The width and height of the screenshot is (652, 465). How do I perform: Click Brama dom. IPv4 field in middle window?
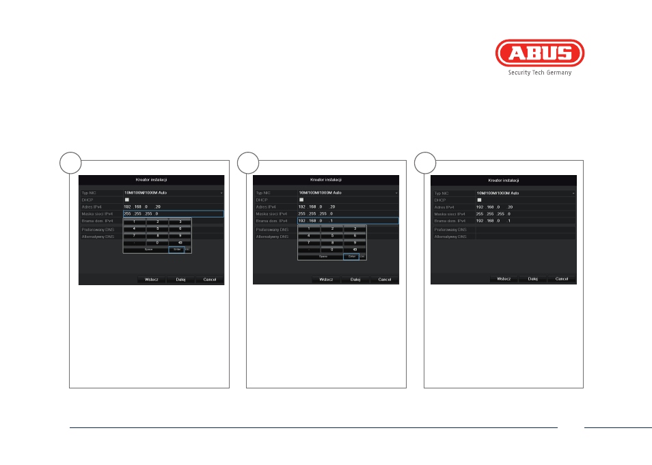(348, 221)
